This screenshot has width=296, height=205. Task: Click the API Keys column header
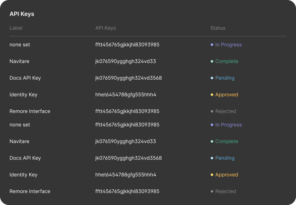[106, 28]
